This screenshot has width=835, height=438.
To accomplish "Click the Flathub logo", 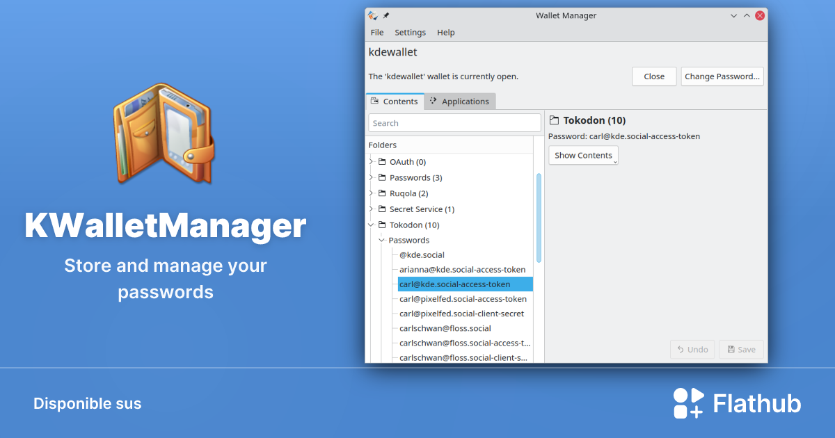I will tap(689, 403).
